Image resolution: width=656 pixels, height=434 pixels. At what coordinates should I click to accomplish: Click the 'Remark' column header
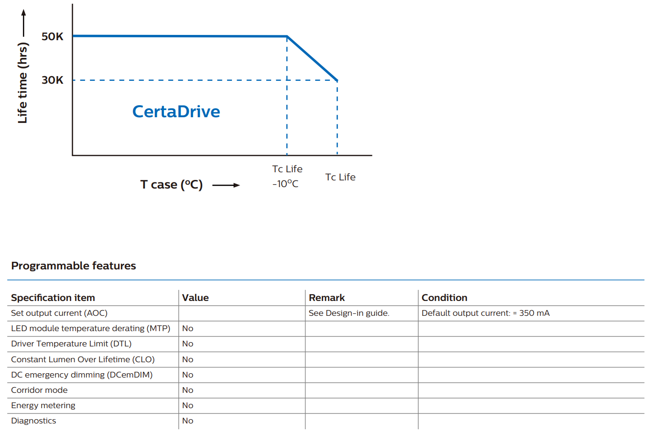pyautogui.click(x=327, y=298)
